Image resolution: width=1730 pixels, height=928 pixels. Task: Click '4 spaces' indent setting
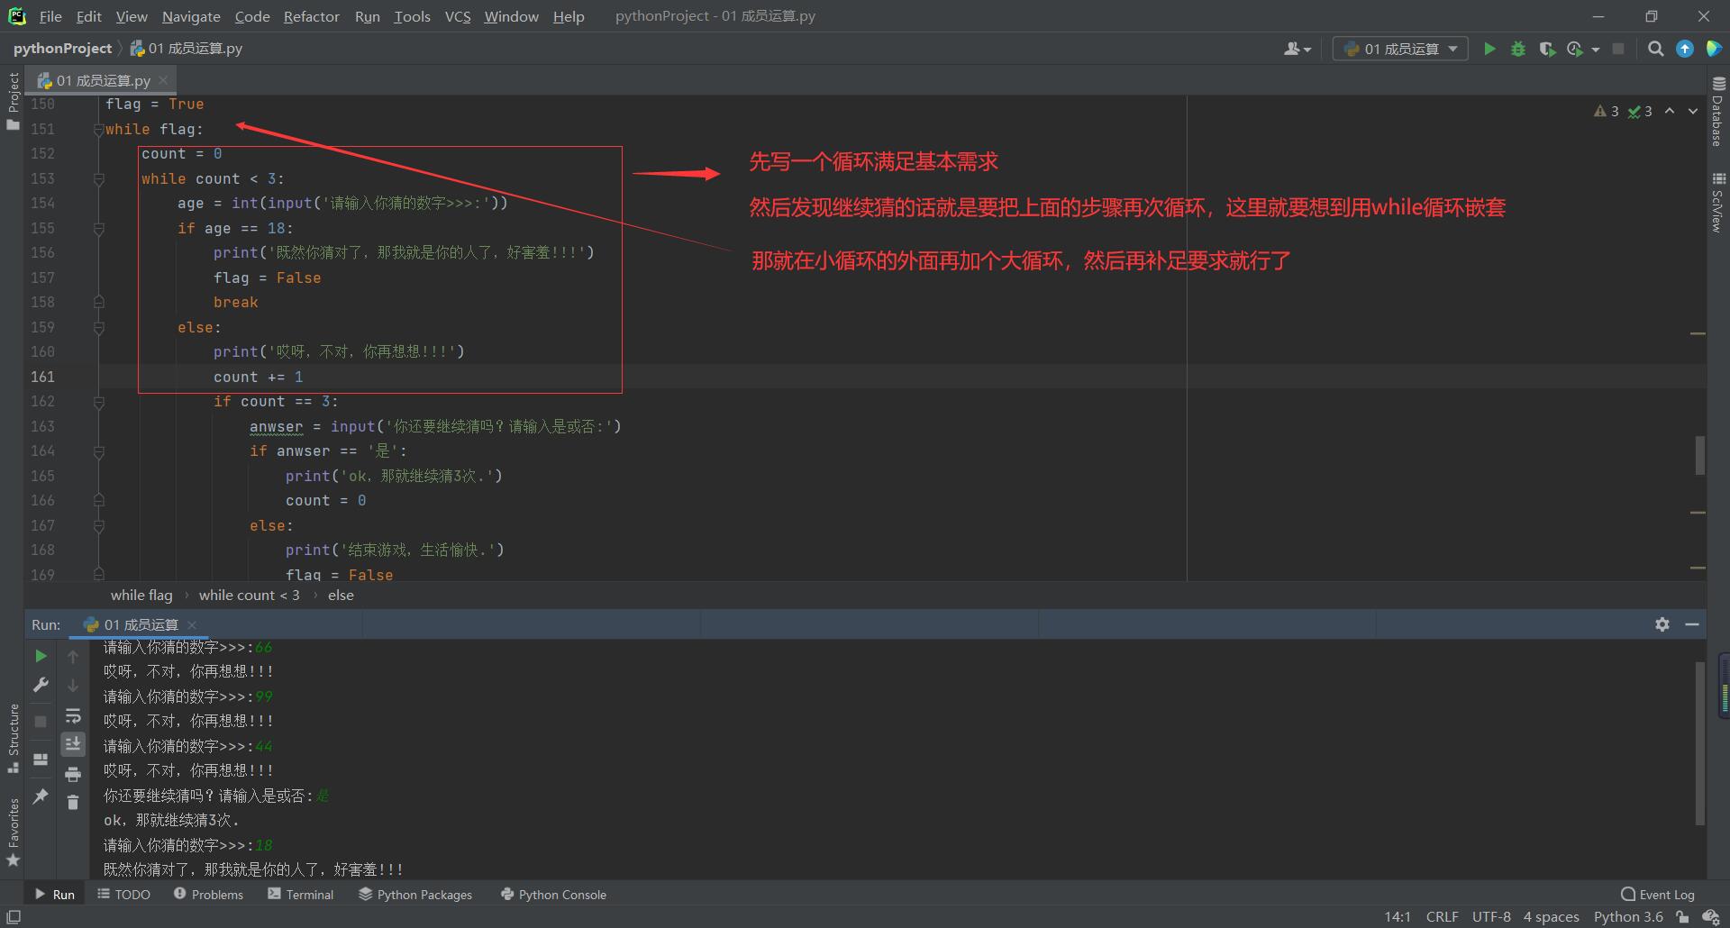pos(1551,916)
